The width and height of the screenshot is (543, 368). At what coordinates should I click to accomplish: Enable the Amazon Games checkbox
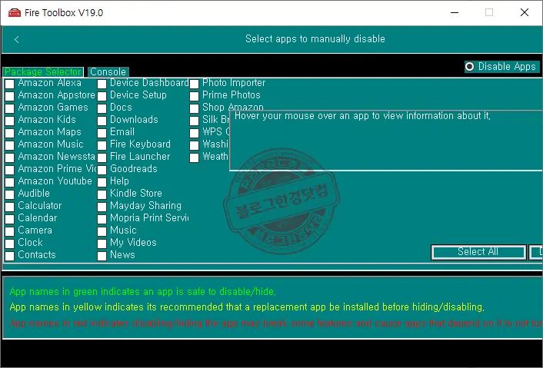10,108
